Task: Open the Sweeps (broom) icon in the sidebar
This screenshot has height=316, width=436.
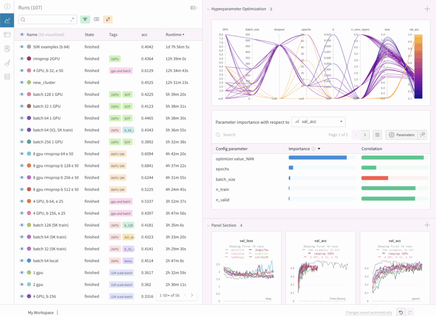Action: click(6, 63)
